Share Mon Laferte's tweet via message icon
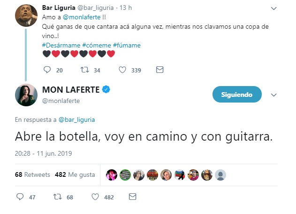This screenshot has width=296, height=214. pos(133,197)
